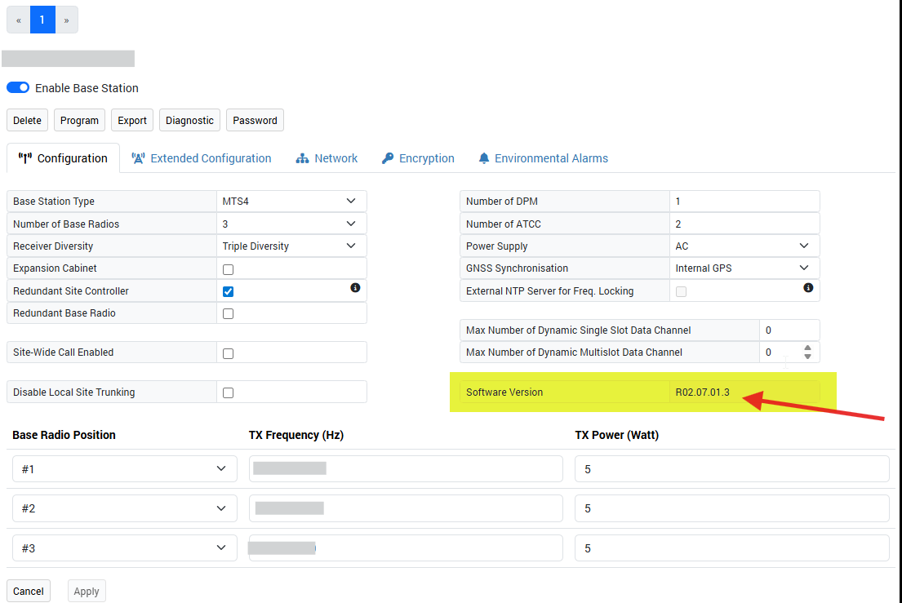Click the TX Frequency field for radio #3
Screen dimensions: 902x603
406,548
